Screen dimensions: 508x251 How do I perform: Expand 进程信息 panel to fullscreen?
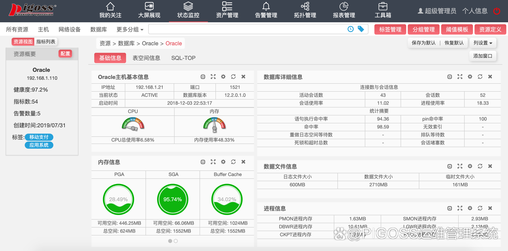(x=460, y=208)
